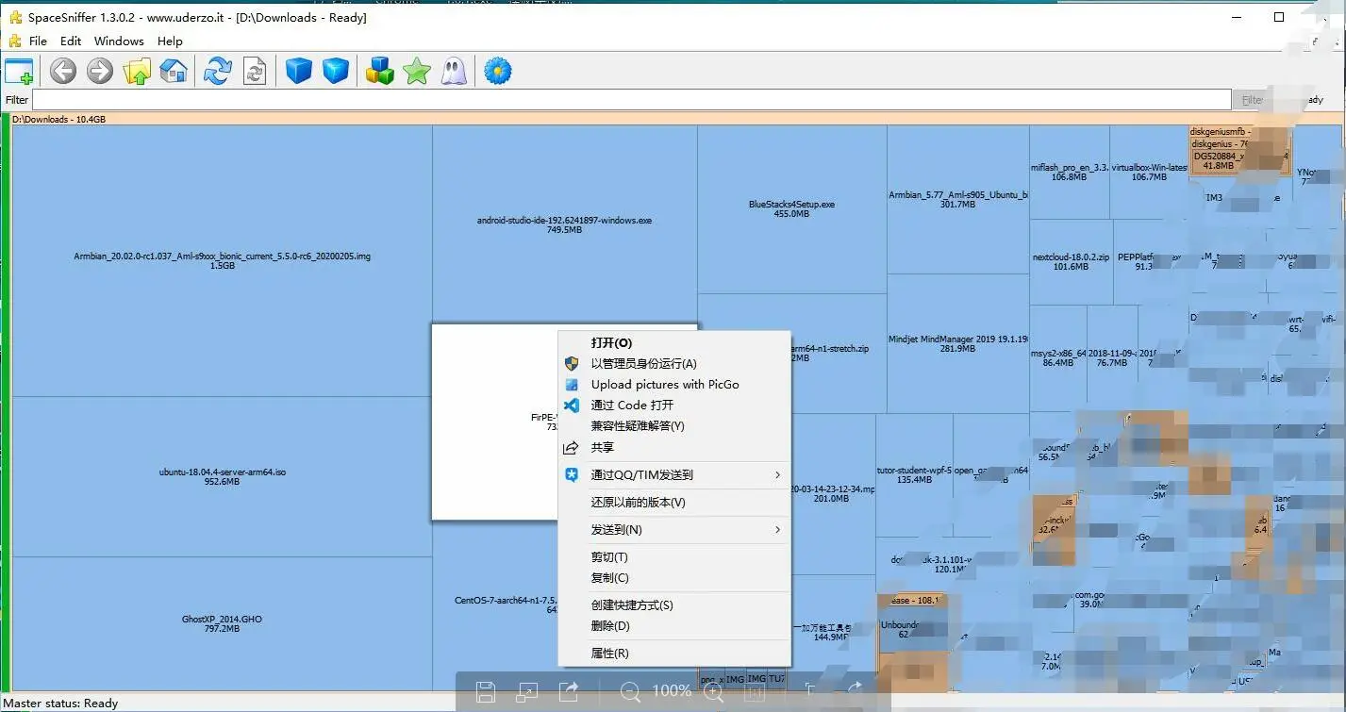This screenshot has width=1346, height=712.
Task: Click the D:\Downloads - 10.4GB header bar
Action: point(674,120)
